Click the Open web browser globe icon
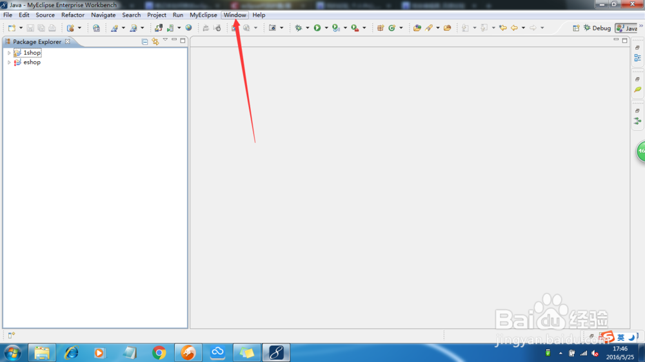This screenshot has width=645, height=362. click(188, 28)
